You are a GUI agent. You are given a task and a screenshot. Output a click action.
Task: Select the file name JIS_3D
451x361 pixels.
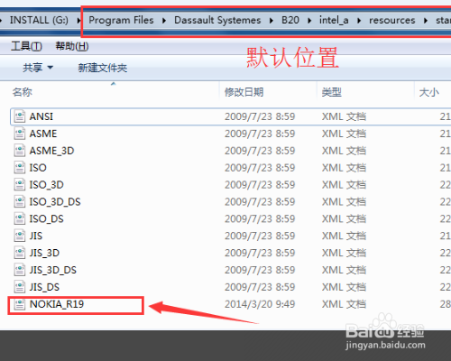point(44,253)
